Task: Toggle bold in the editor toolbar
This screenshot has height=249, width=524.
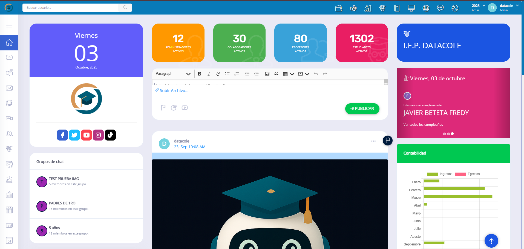Action: click(x=200, y=74)
